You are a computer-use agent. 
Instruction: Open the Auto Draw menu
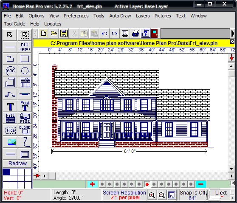120,16
